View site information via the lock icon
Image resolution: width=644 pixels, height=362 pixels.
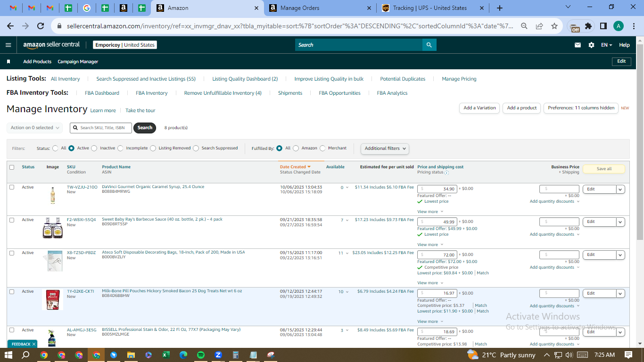59,26
